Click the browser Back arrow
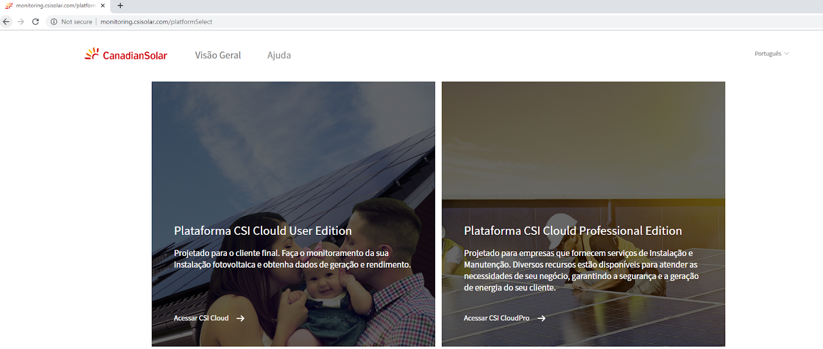This screenshot has width=823, height=349. 6,22
